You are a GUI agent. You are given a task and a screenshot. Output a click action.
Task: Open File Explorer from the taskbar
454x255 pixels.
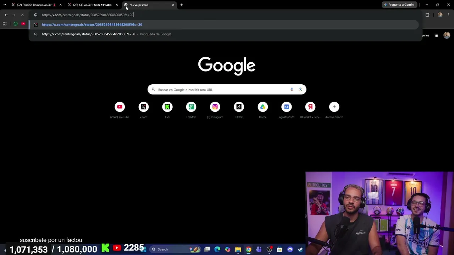[x=238, y=249]
